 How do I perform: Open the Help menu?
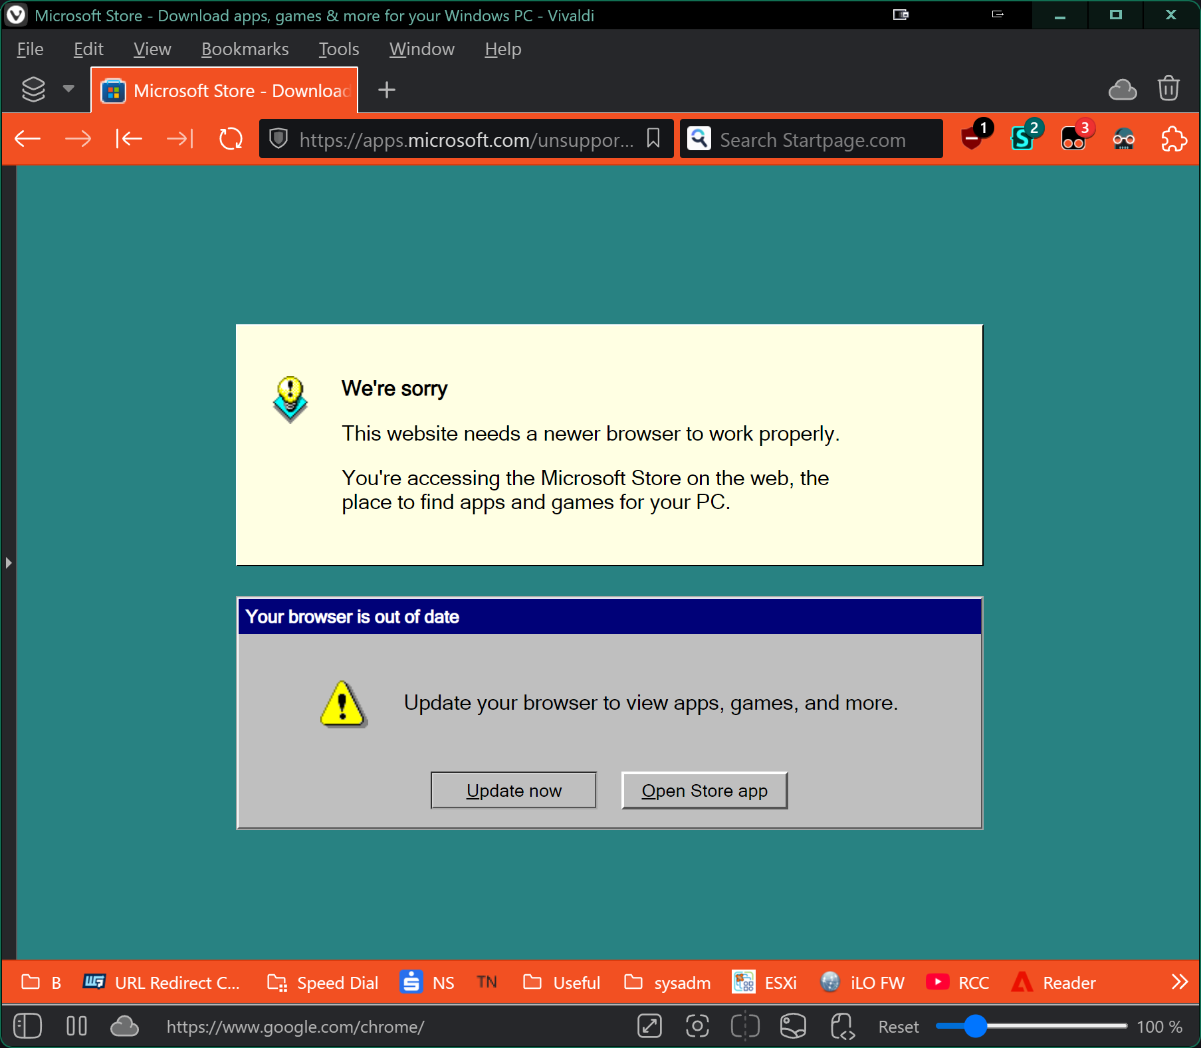[502, 49]
